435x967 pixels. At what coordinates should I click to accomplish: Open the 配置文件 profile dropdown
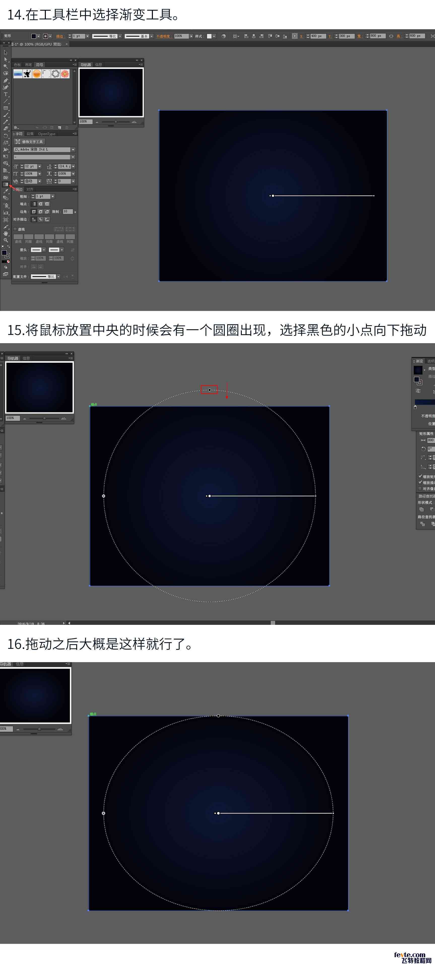pos(58,277)
